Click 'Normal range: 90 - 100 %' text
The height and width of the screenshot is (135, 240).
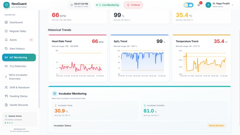pyautogui.click(x=125, y=46)
